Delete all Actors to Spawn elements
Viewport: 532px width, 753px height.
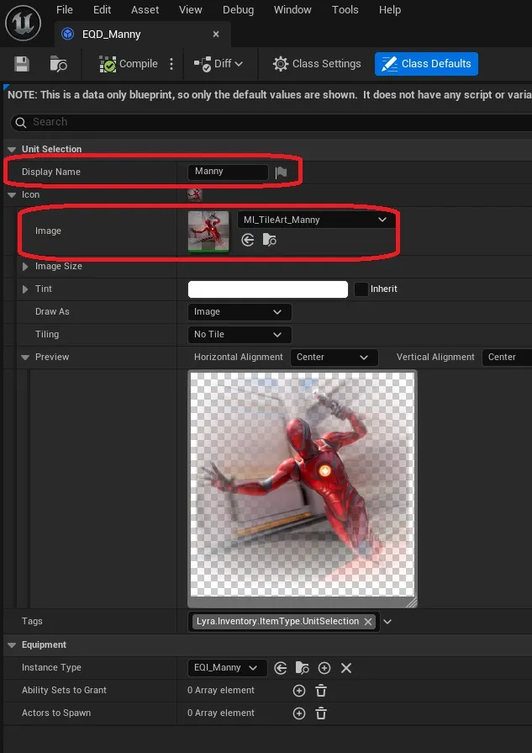coord(321,713)
